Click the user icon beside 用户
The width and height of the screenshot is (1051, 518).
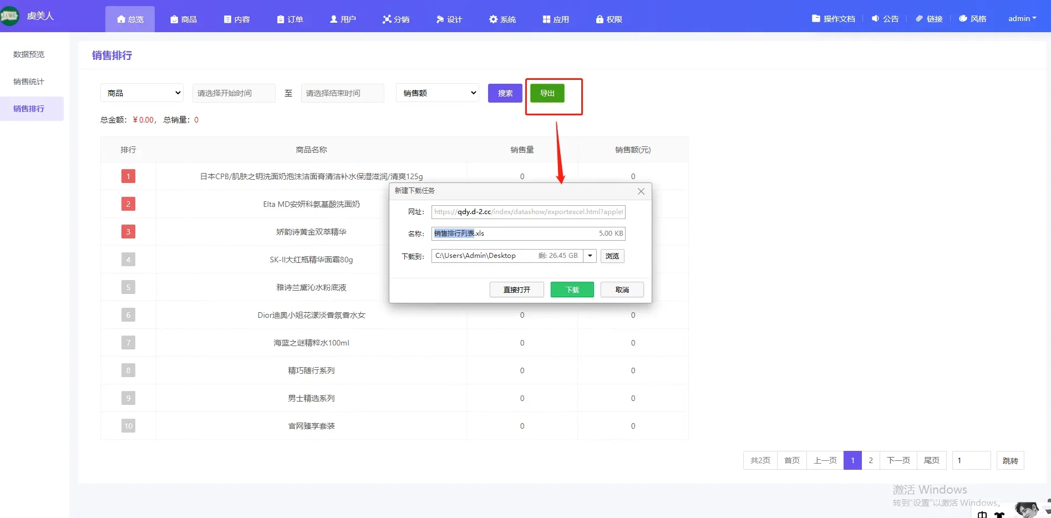(x=333, y=19)
